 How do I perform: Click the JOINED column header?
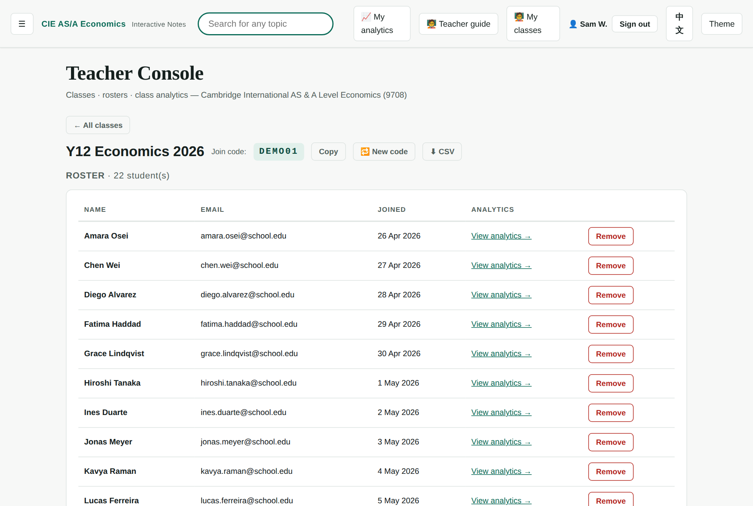pyautogui.click(x=391, y=209)
